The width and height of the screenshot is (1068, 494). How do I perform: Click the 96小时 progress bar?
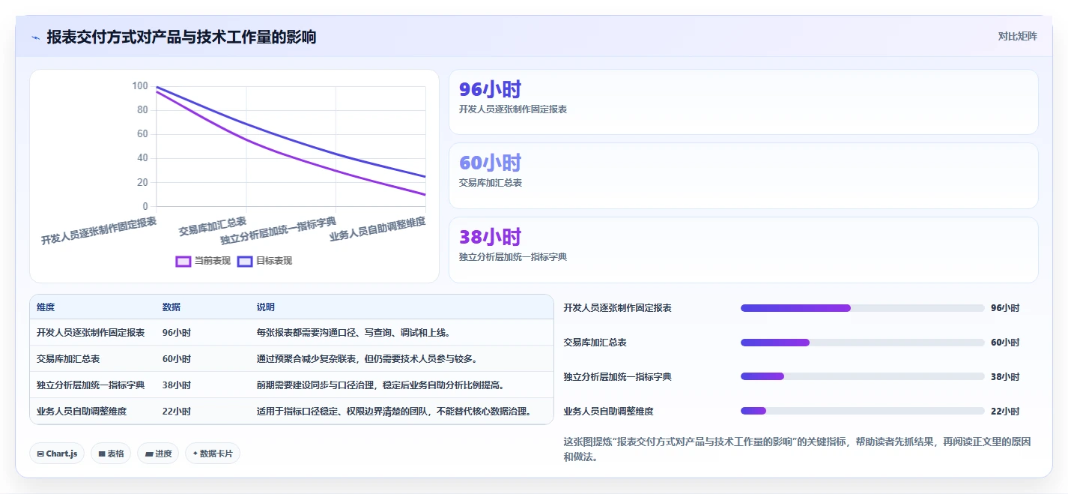(x=862, y=308)
